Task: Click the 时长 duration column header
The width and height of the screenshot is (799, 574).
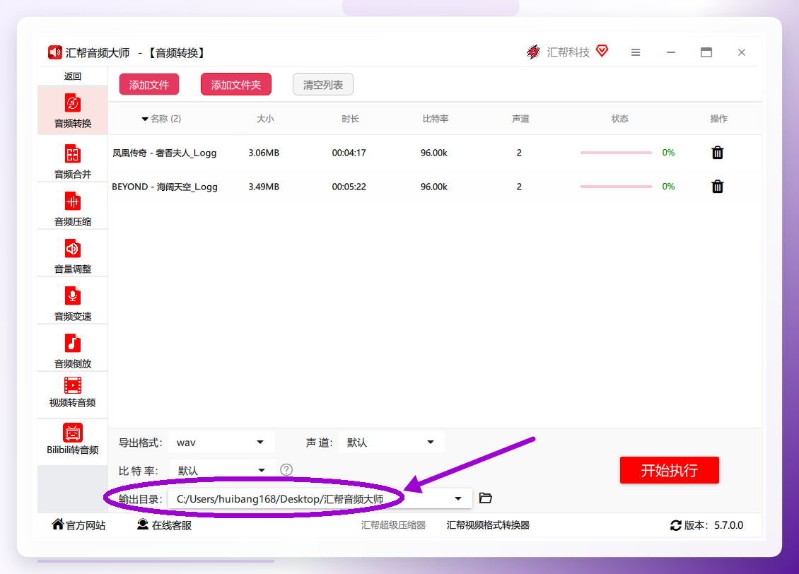Action: pos(350,119)
